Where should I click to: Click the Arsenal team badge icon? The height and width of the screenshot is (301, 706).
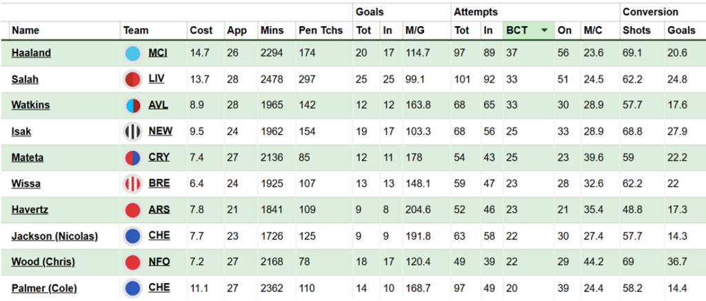pos(133,210)
